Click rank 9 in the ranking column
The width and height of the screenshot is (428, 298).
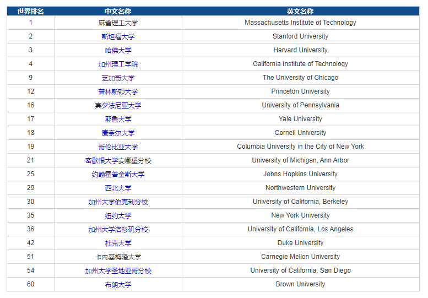coord(31,78)
